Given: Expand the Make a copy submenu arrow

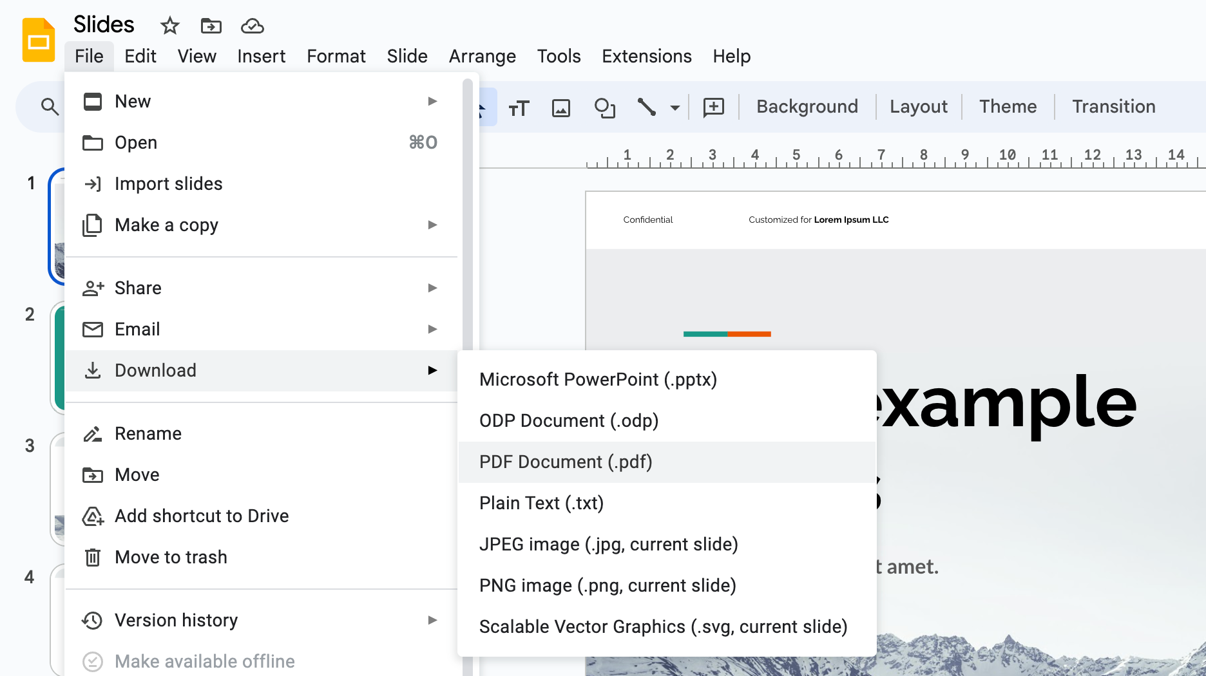Looking at the screenshot, I should pos(432,225).
